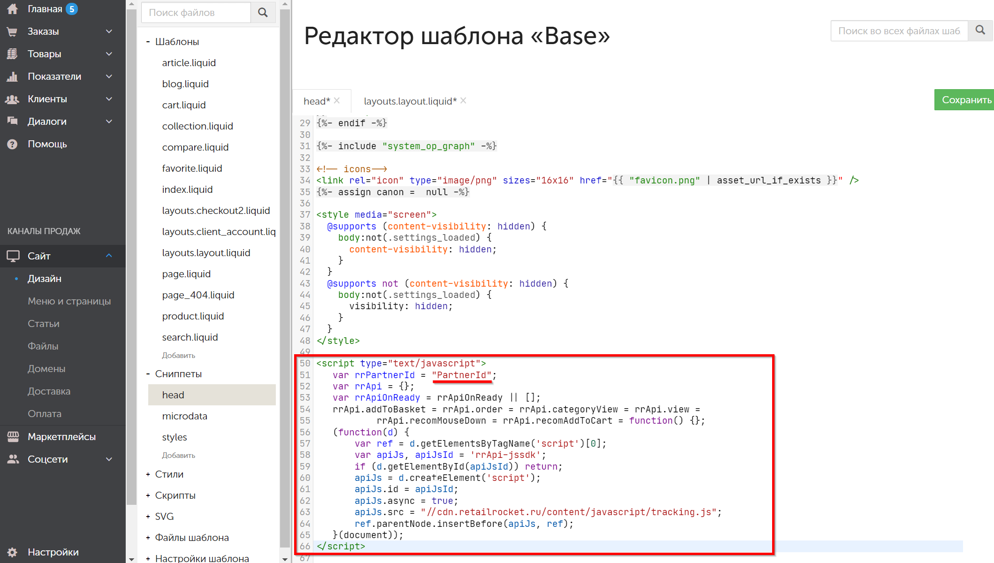
Task: Focus the Поиск файлов input field
Action: [196, 13]
